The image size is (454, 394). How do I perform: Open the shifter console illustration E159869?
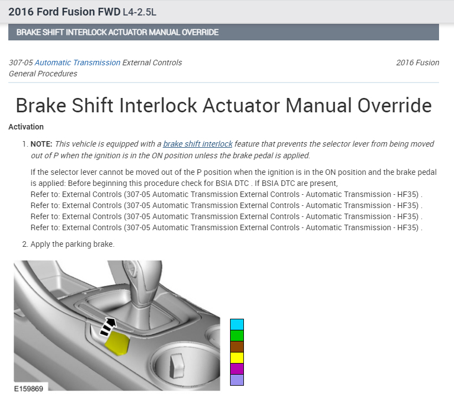tap(117, 325)
